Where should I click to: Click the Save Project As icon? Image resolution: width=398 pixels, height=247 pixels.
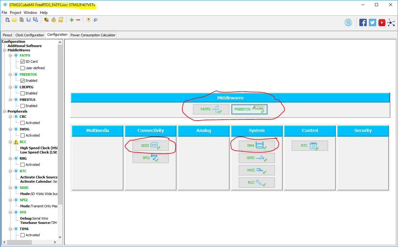35,20
